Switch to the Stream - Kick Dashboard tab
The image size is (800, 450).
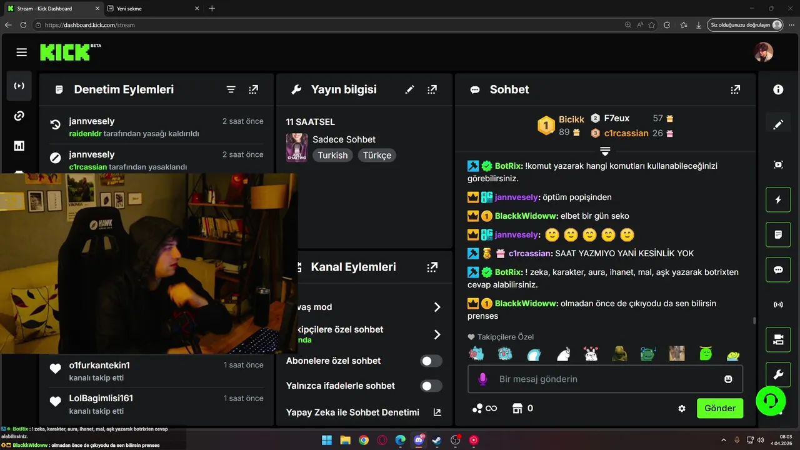(x=52, y=9)
